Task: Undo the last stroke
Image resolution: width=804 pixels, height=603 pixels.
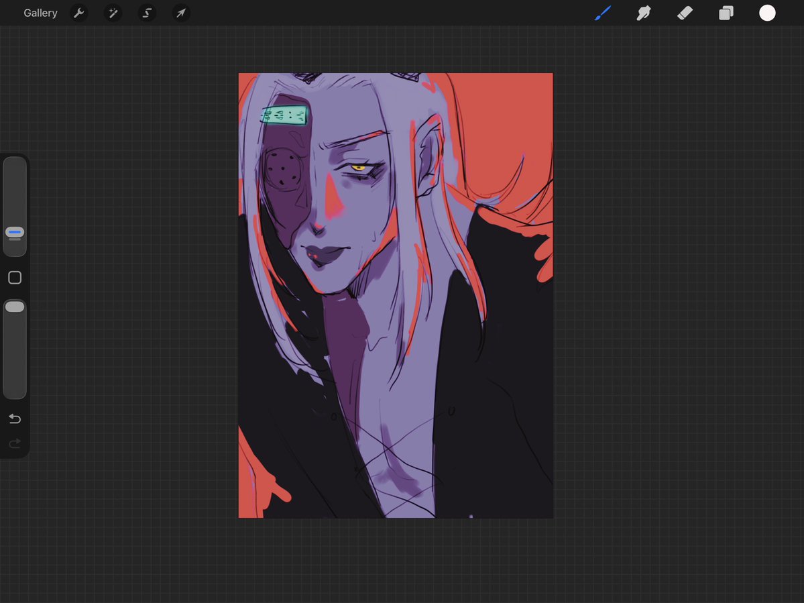Action: 15,419
